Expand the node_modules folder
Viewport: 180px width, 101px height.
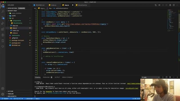pos(16,13)
